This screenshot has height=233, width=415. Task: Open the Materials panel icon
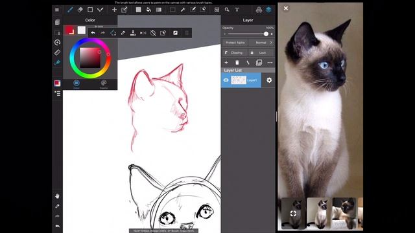[x=259, y=10]
